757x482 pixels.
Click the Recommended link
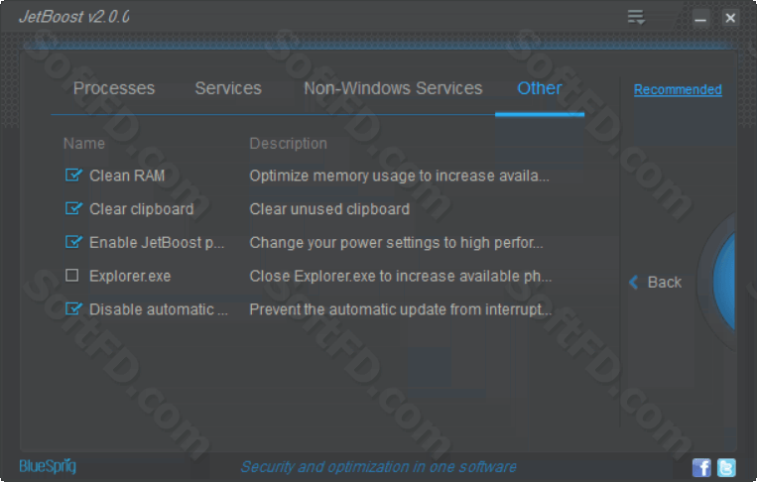click(678, 89)
